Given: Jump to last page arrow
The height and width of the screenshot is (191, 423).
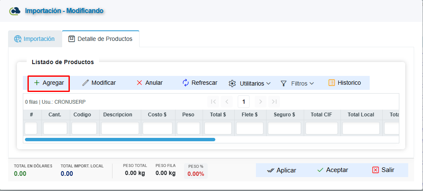Looking at the screenshot, I should point(274,102).
